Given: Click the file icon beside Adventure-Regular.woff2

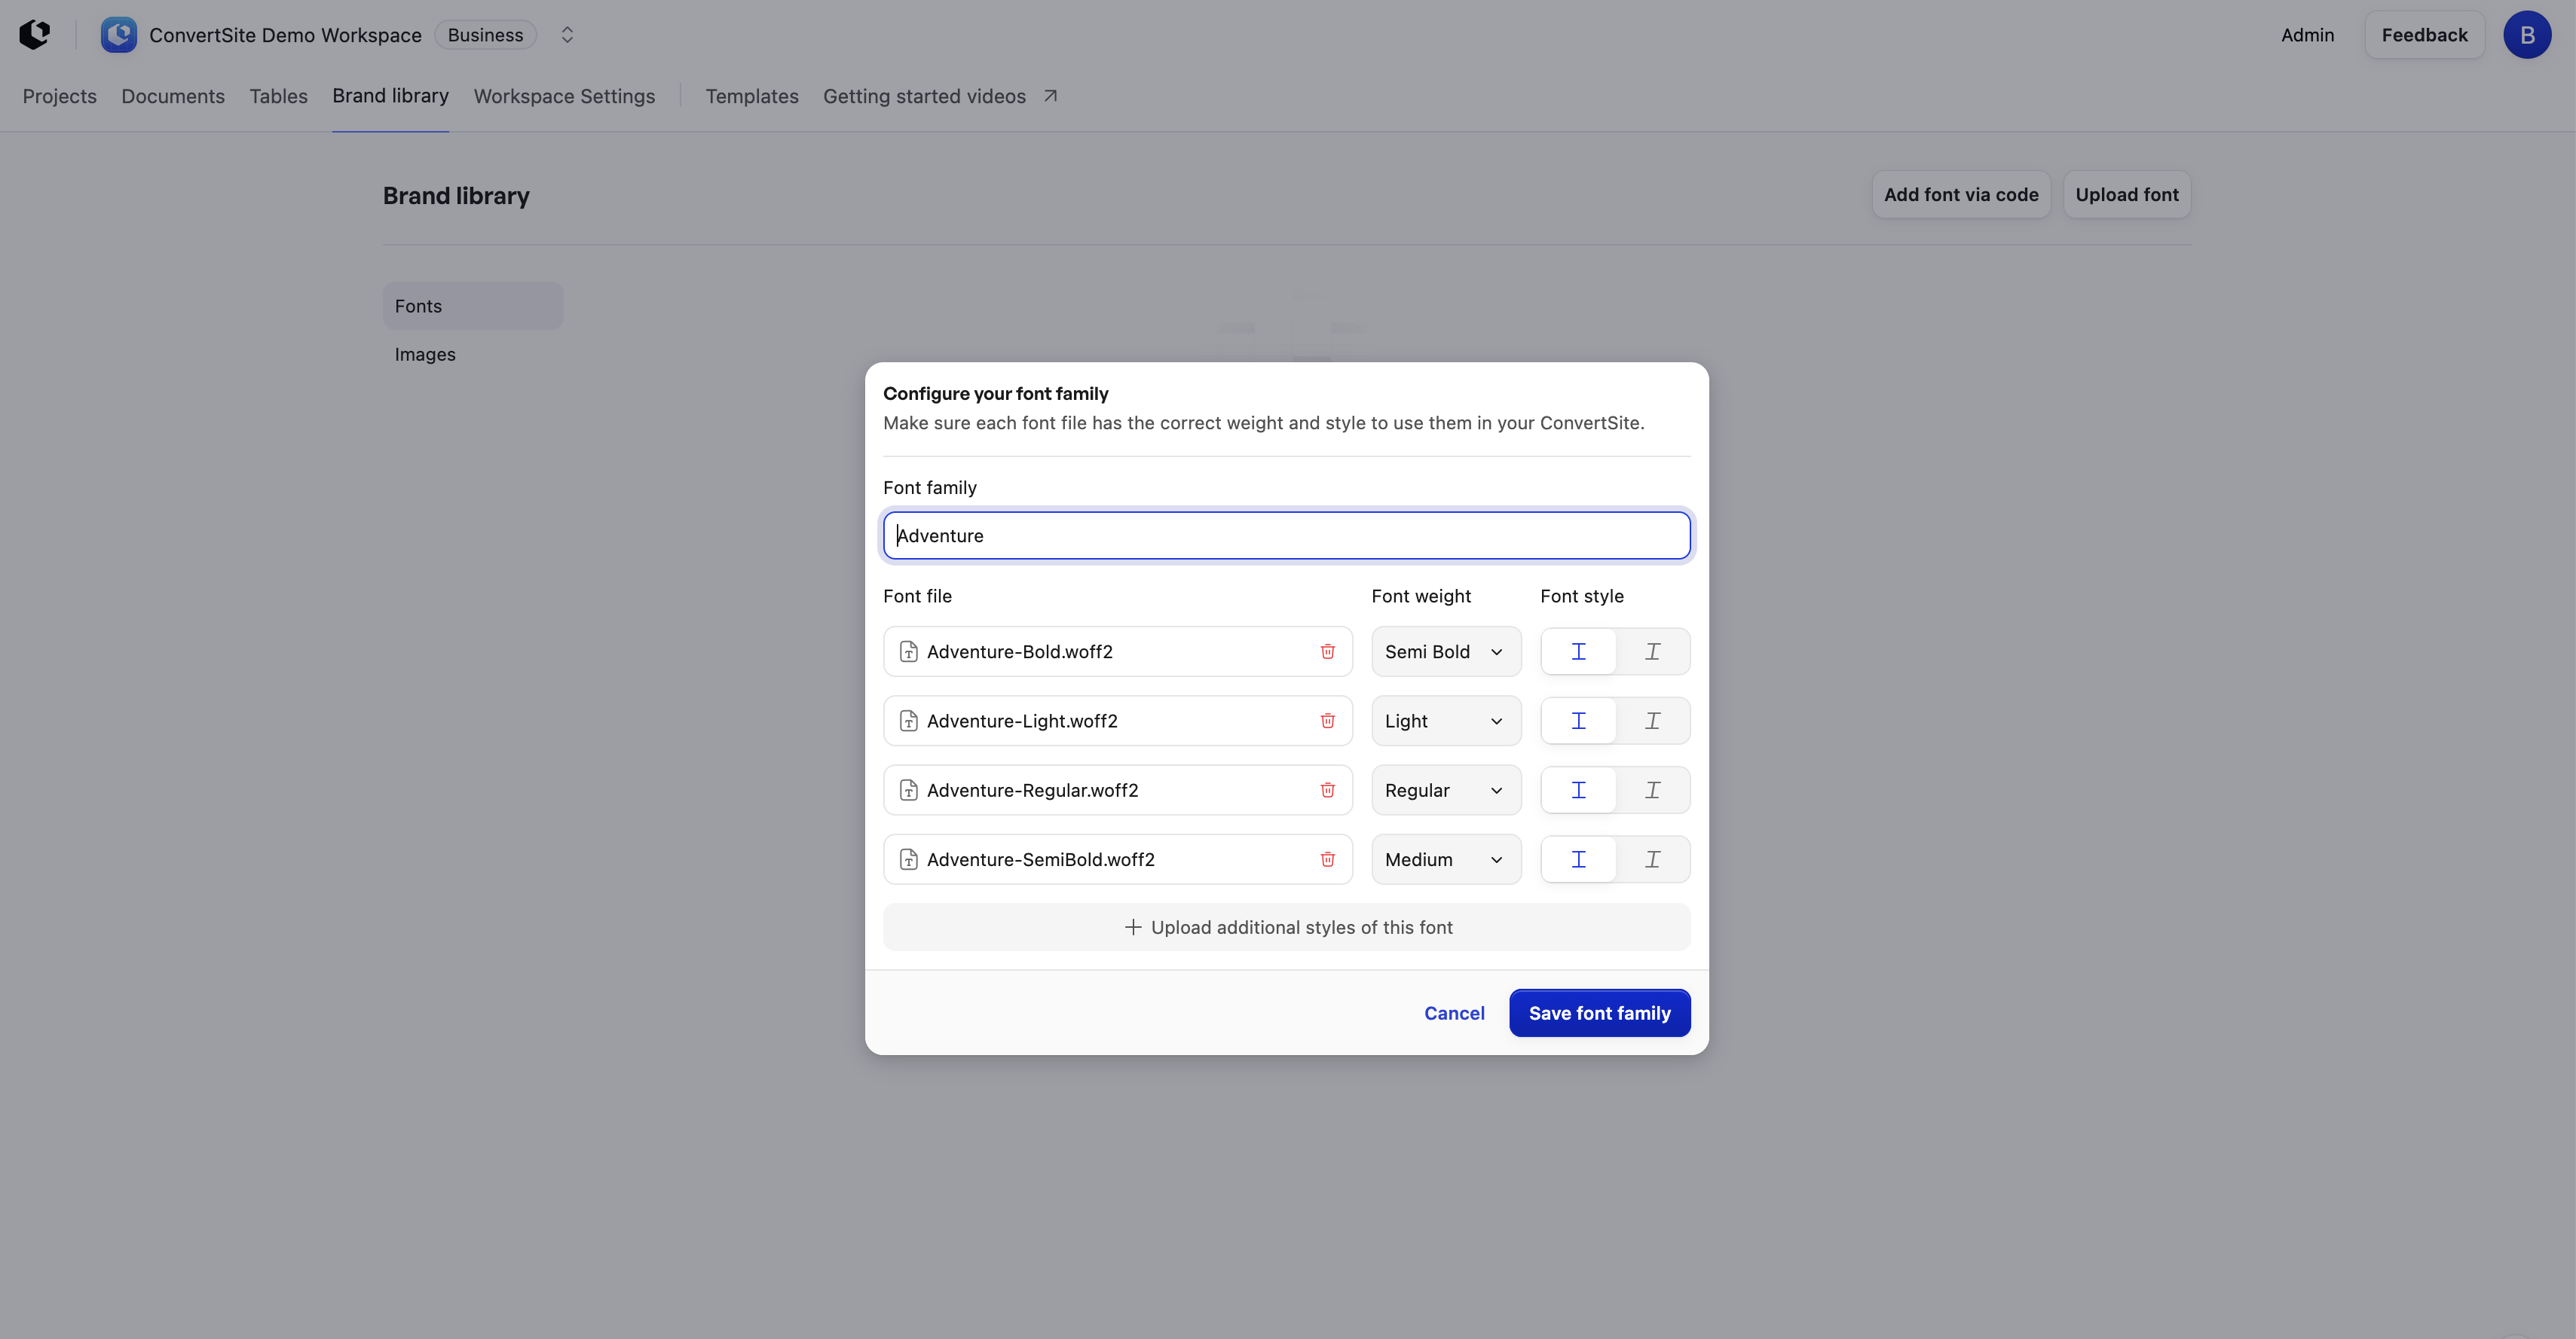Looking at the screenshot, I should pyautogui.click(x=908, y=791).
